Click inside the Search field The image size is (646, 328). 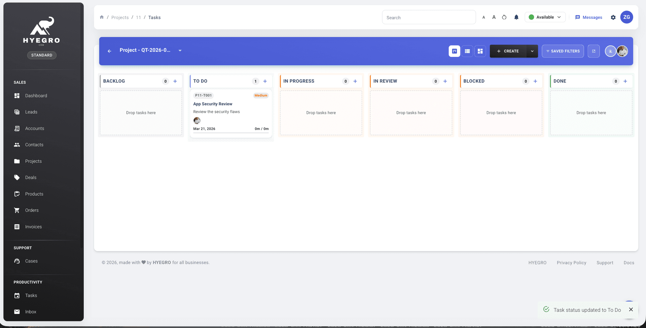pyautogui.click(x=429, y=17)
